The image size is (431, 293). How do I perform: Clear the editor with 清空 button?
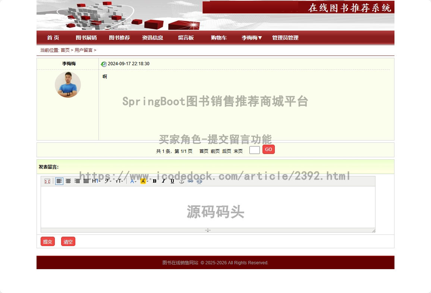(x=68, y=242)
